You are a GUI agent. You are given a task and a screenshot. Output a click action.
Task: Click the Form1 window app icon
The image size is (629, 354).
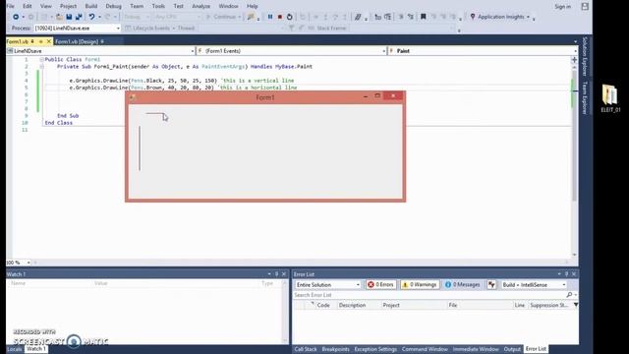pyautogui.click(x=133, y=97)
